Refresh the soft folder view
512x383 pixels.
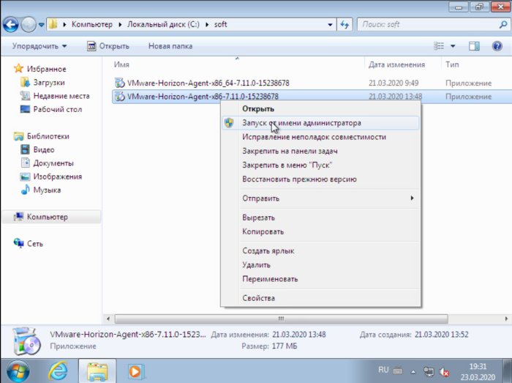345,25
